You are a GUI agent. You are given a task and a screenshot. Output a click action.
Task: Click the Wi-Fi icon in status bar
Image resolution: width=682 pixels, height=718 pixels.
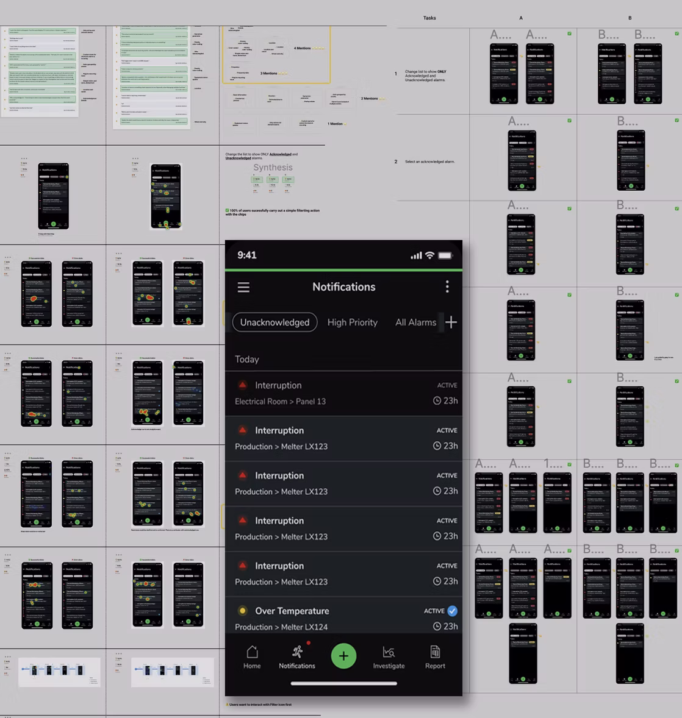(430, 255)
